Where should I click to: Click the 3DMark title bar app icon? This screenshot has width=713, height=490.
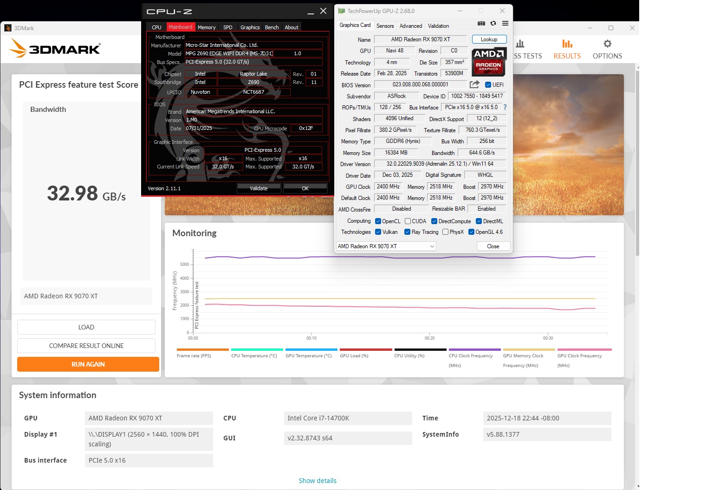[x=8, y=28]
